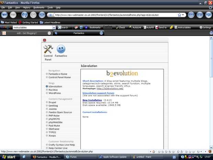
Task: Go to Fantastico Home in navigation
Action: 58,74
